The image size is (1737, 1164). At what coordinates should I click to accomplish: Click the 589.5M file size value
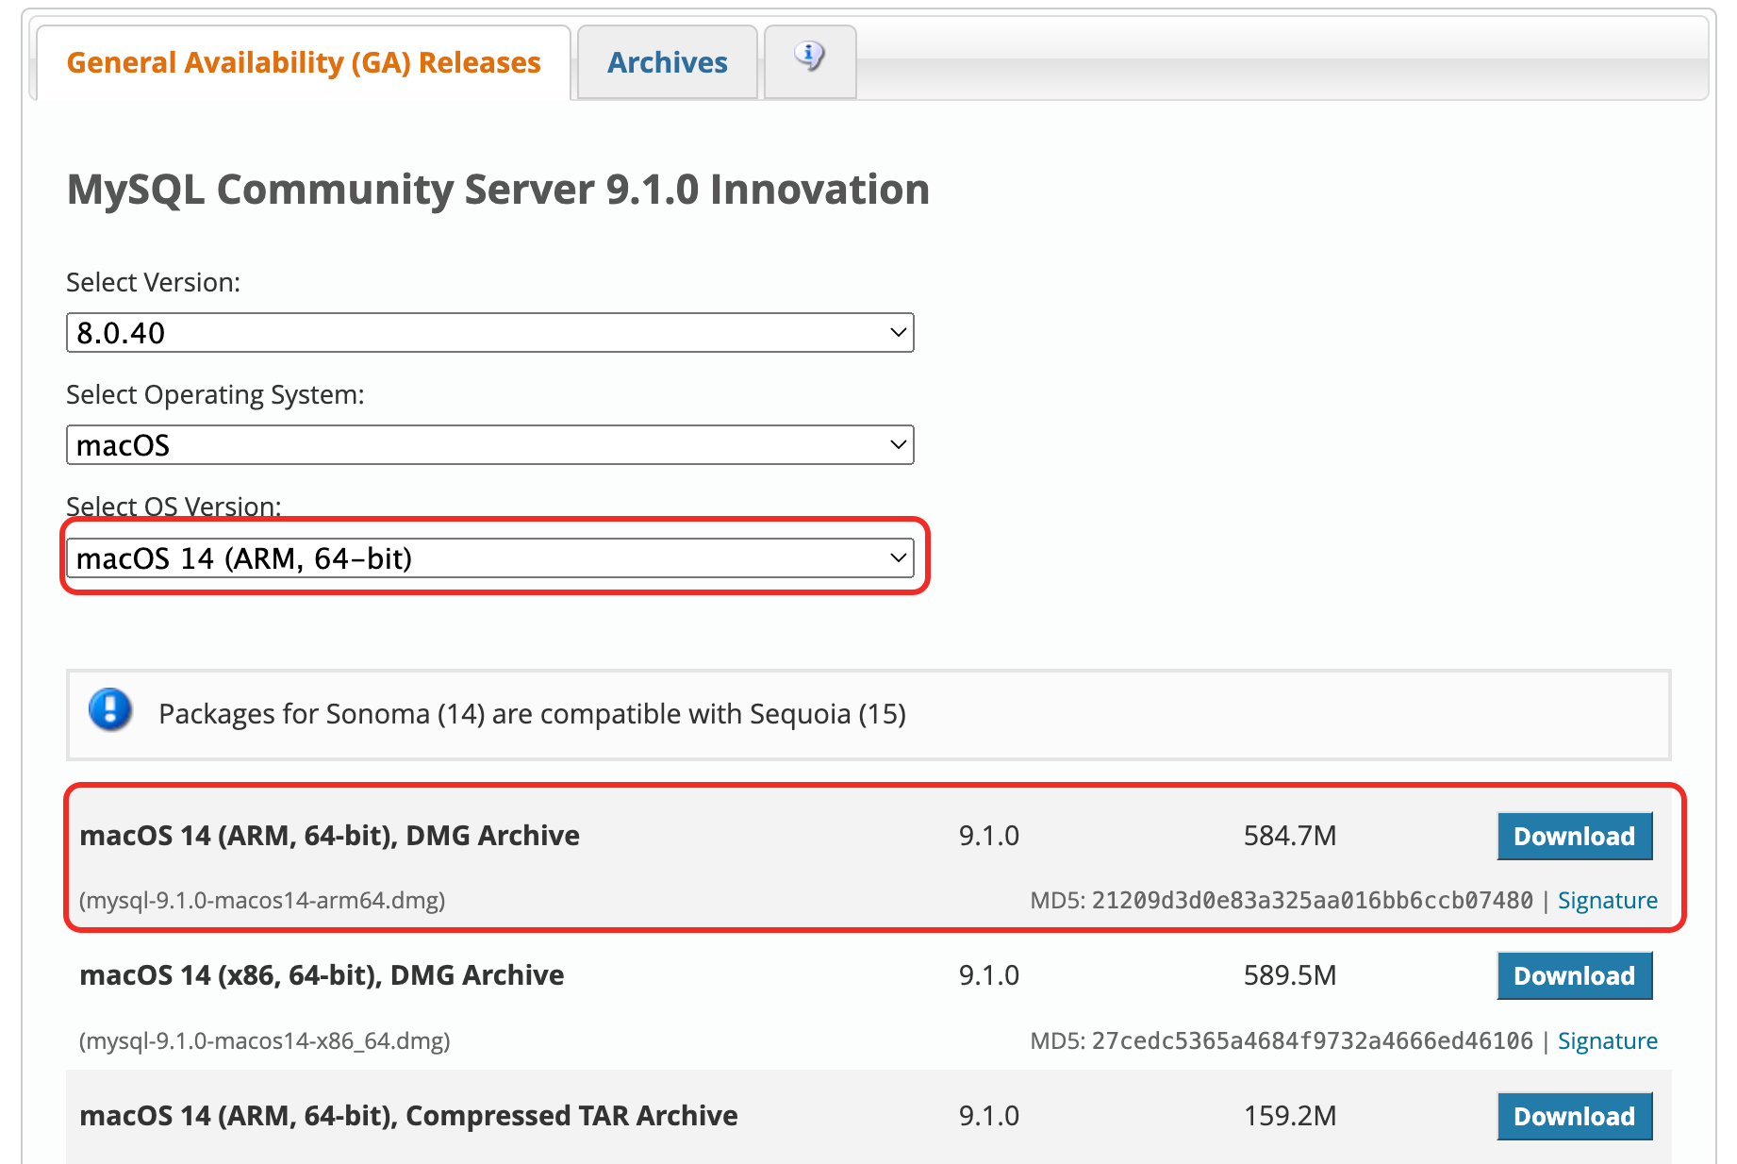1290,975
